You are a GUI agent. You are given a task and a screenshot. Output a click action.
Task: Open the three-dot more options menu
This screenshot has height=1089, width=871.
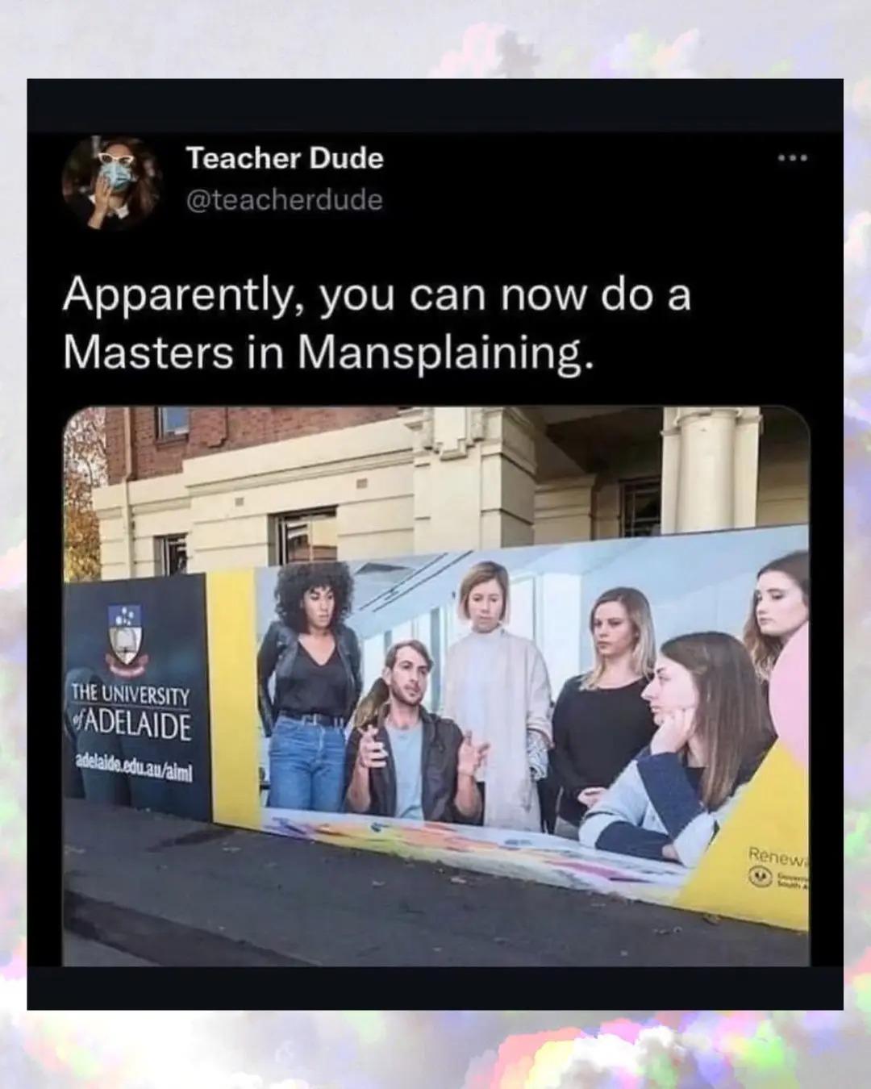(793, 158)
